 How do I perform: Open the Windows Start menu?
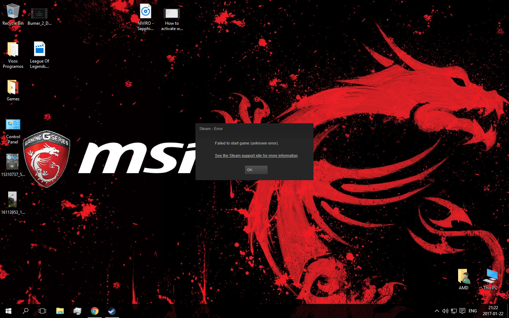(x=8, y=311)
